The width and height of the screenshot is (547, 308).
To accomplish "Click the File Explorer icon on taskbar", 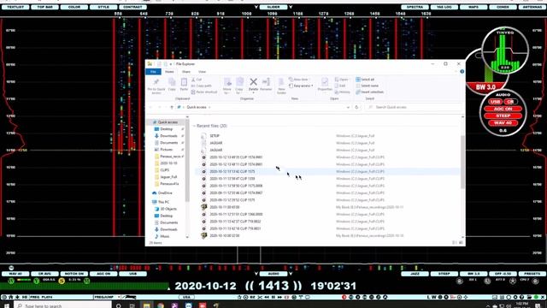I will (146, 305).
